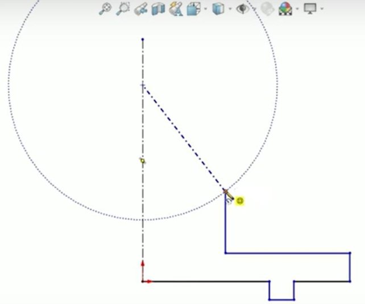The image size is (365, 304).
Task: Expand the Display Style dropdown arrow
Action: click(x=230, y=9)
